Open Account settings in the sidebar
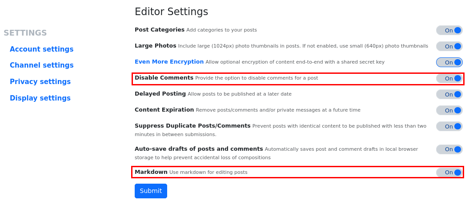 [x=41, y=49]
